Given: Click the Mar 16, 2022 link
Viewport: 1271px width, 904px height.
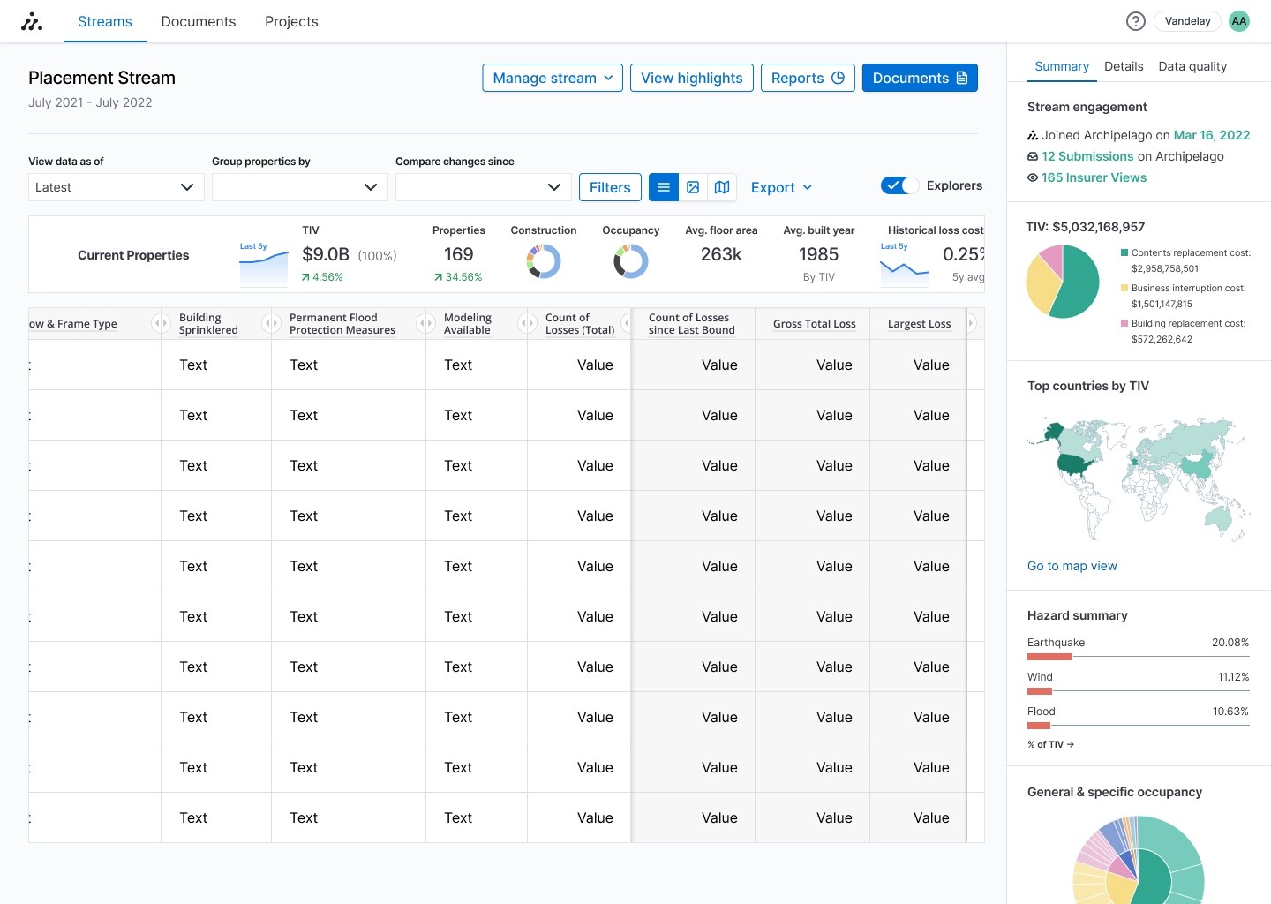Looking at the screenshot, I should 1212,135.
